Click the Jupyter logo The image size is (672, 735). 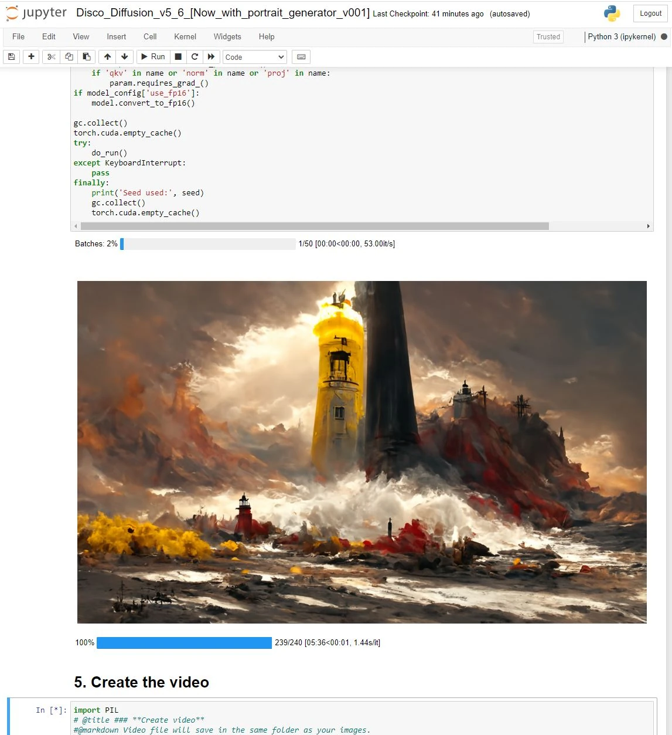pyautogui.click(x=36, y=13)
